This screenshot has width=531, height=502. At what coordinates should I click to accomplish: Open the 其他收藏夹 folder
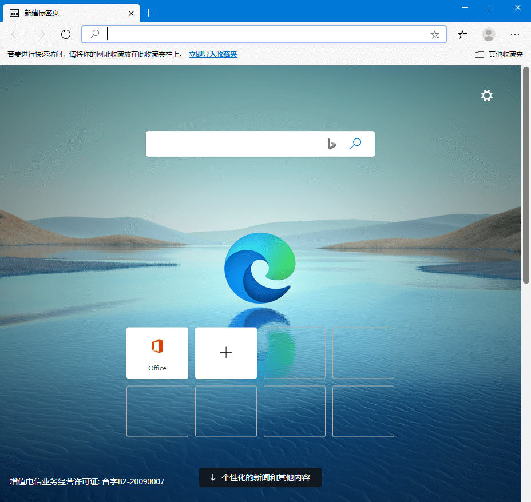[x=499, y=54]
